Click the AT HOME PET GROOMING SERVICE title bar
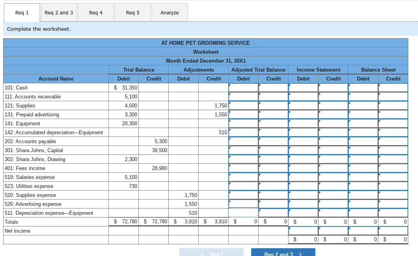This screenshot has width=418, height=256. [206, 43]
